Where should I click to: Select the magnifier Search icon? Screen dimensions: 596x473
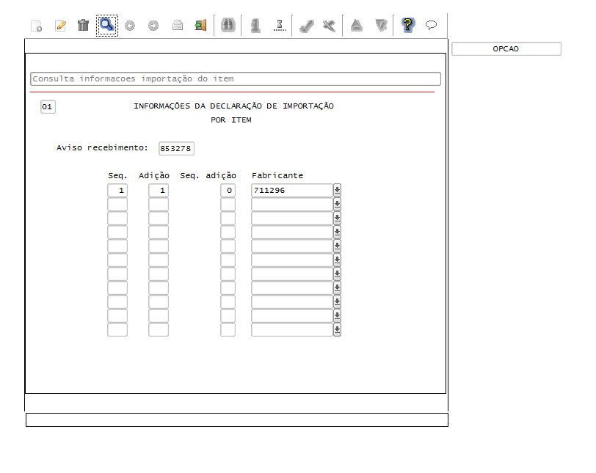click(x=107, y=26)
